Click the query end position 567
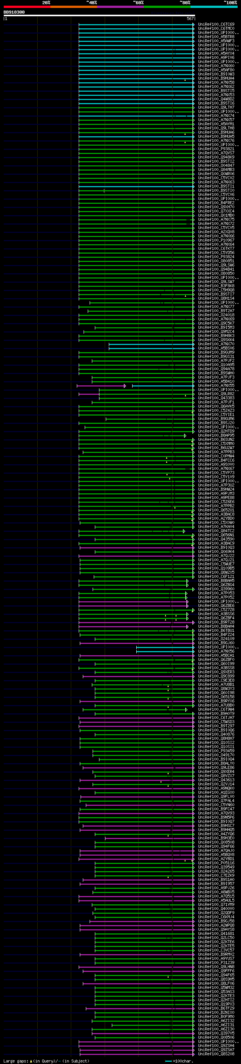This screenshot has height=1064, width=241. click(190, 18)
